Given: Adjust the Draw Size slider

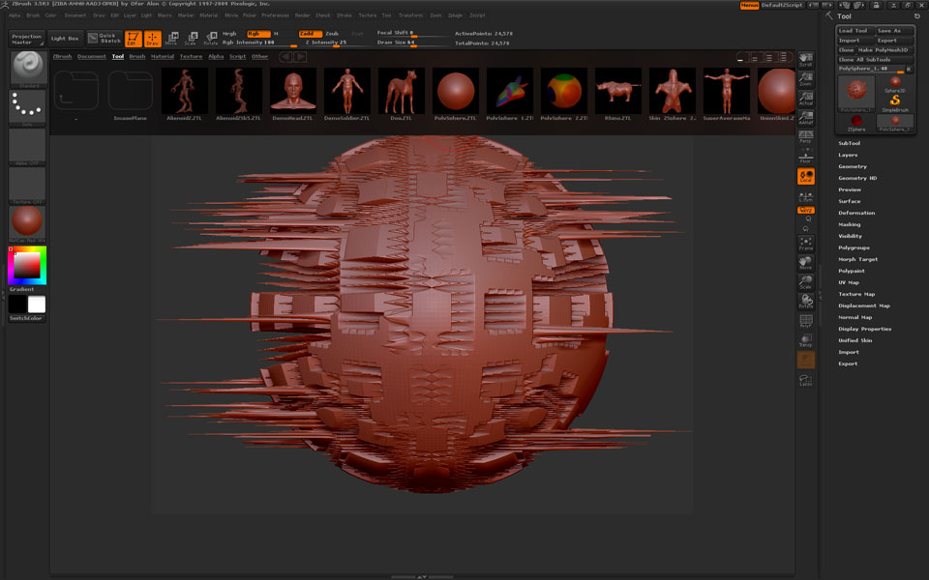Looking at the screenshot, I should click(411, 43).
